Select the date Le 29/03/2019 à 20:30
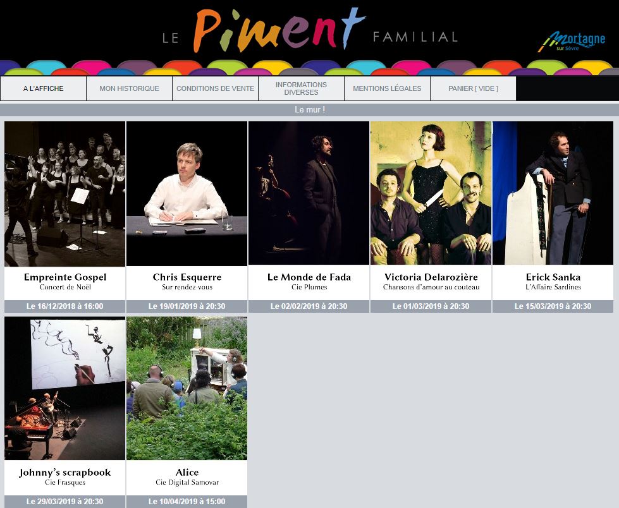This screenshot has width=619, height=508. 64,502
